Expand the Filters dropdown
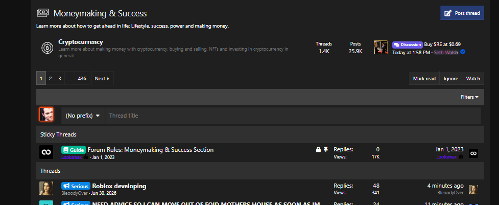The image size is (499, 205). pyautogui.click(x=469, y=97)
